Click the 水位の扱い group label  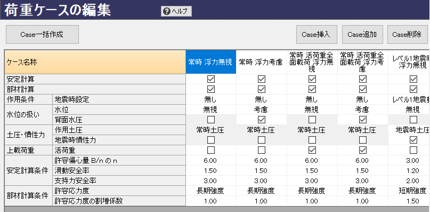tap(29, 115)
